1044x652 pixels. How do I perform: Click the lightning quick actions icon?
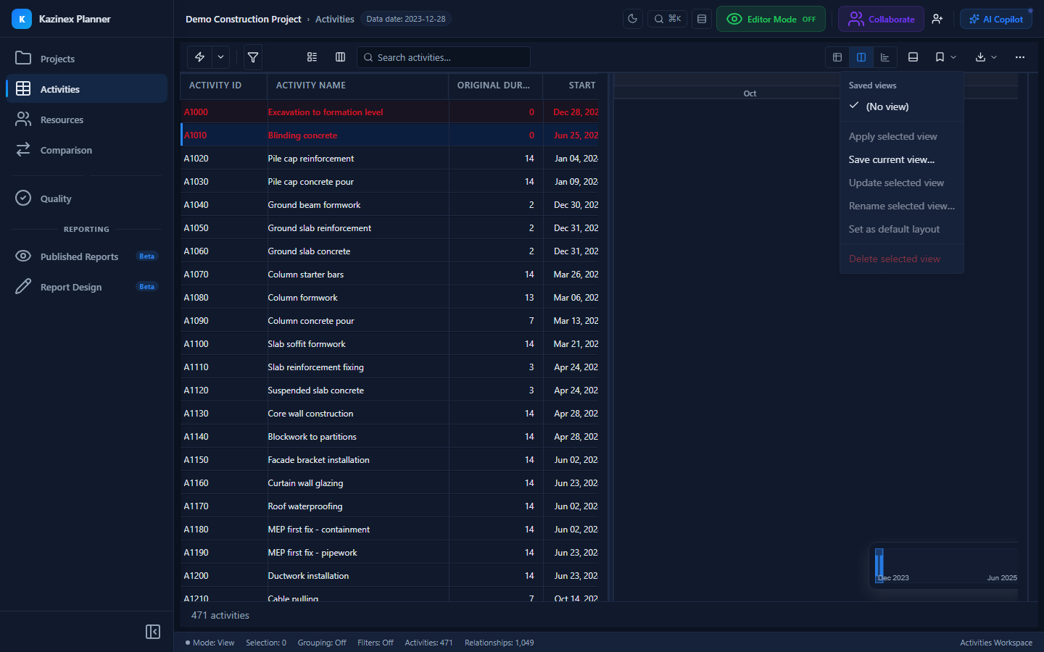pyautogui.click(x=199, y=57)
